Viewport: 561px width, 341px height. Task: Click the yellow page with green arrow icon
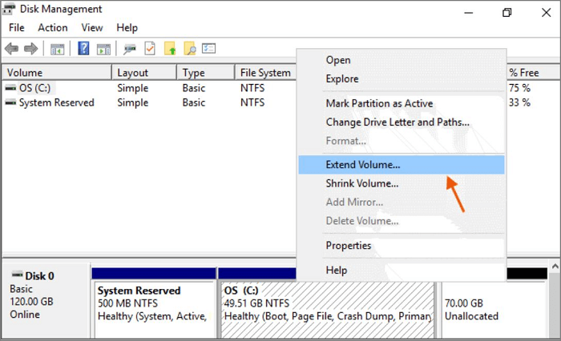tap(170, 49)
